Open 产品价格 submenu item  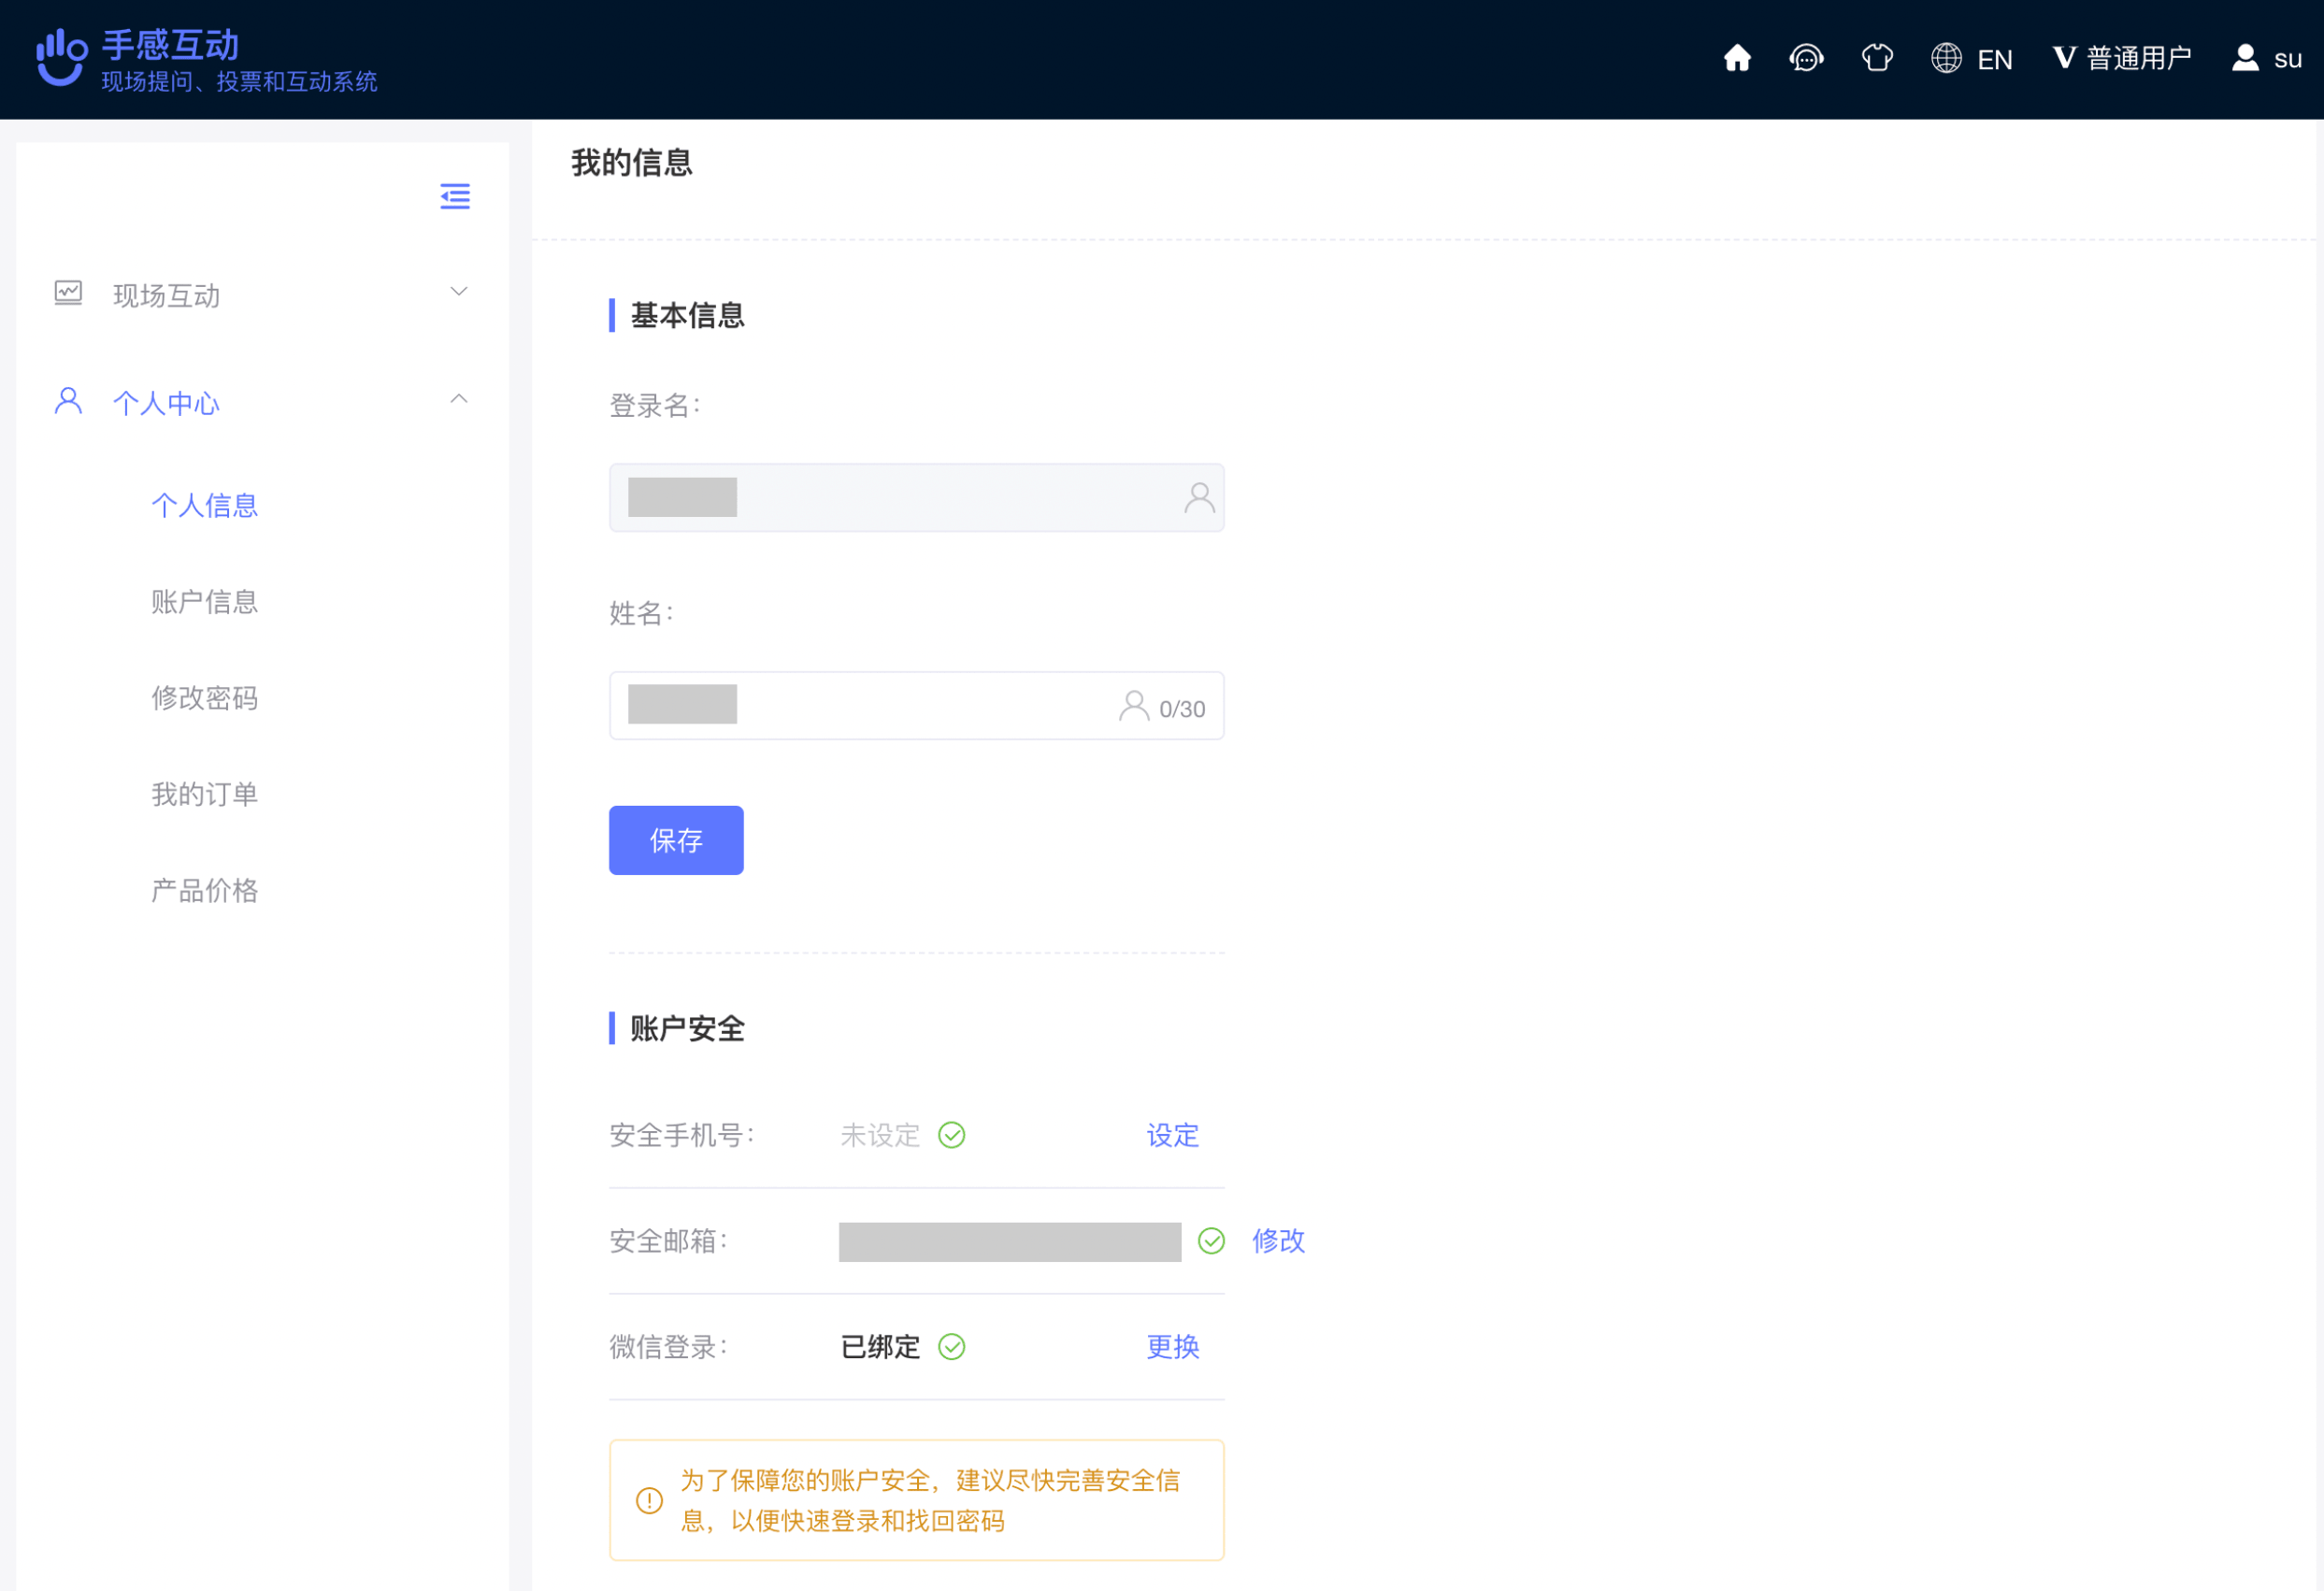(x=204, y=890)
